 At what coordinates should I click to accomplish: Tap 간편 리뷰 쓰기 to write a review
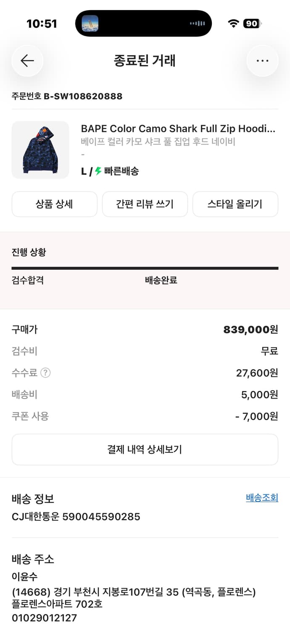[145, 204]
